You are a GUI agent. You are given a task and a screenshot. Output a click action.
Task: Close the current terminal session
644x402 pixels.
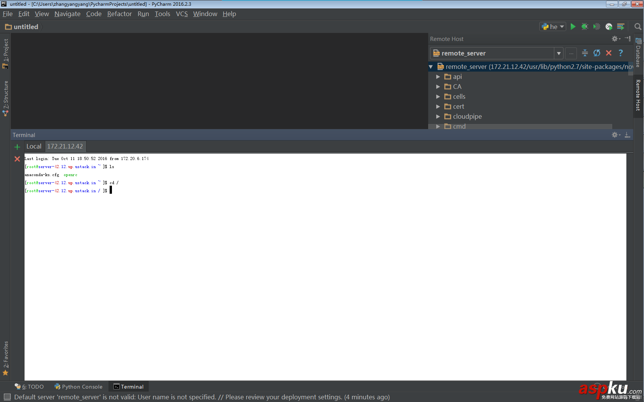17,159
